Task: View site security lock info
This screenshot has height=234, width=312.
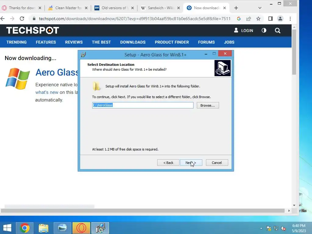Action: click(x=34, y=19)
